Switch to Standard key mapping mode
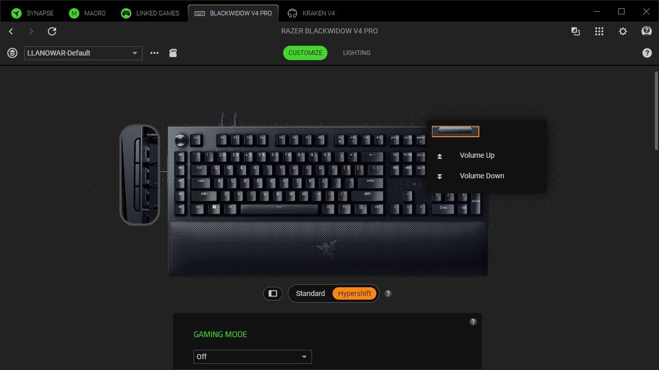The width and height of the screenshot is (659, 370). [x=310, y=293]
